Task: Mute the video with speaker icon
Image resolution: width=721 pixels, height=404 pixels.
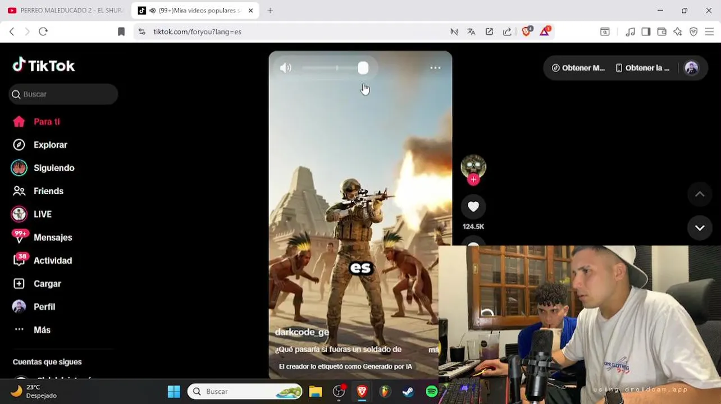Action: [286, 68]
